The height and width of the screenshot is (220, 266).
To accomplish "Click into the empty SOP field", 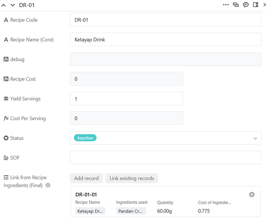I will click(x=165, y=158).
